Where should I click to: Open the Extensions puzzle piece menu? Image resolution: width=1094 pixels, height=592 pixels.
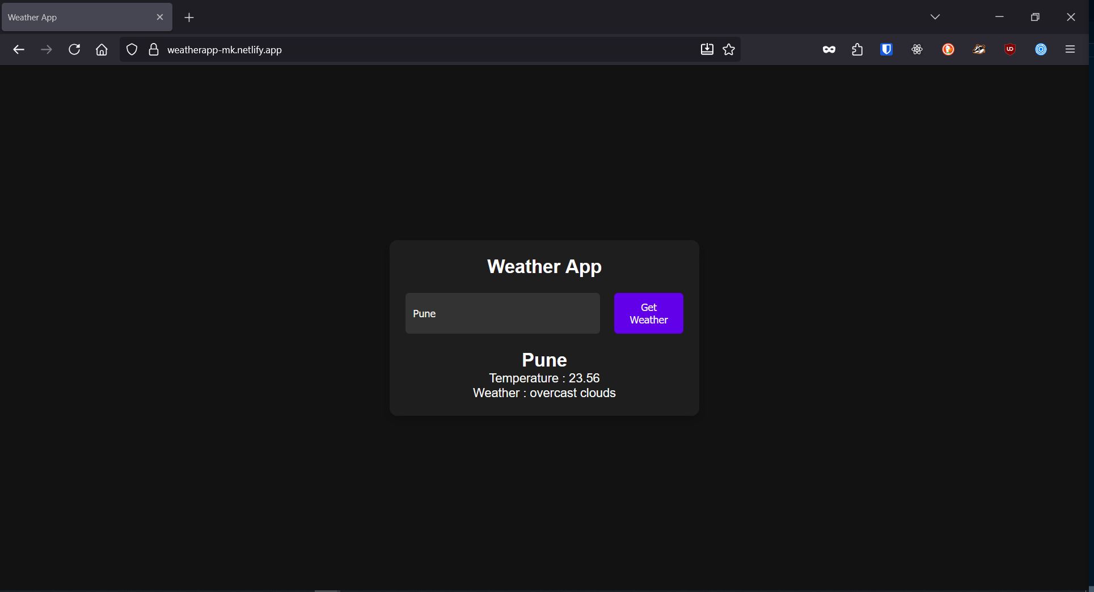[857, 49]
